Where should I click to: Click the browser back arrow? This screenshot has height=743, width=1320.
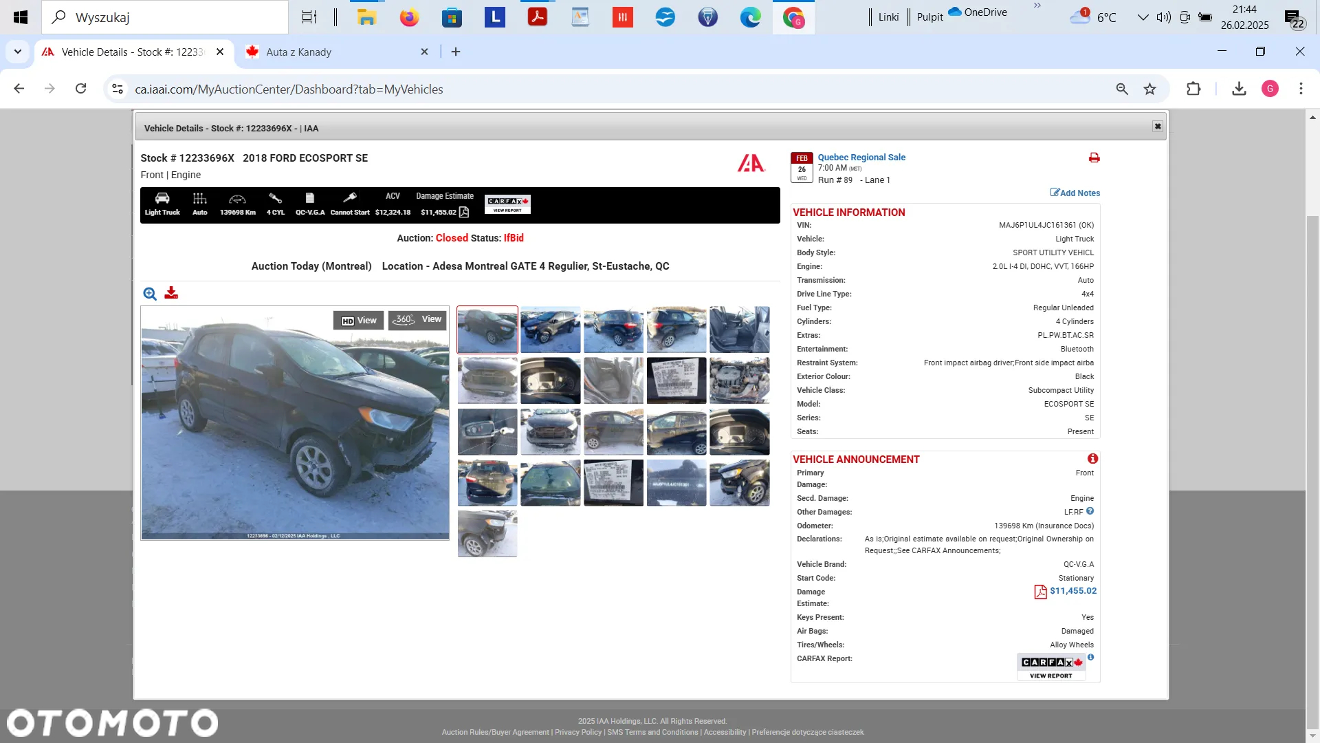[19, 89]
